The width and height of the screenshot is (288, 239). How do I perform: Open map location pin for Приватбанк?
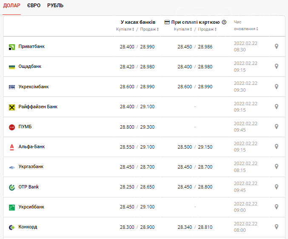click(276, 46)
